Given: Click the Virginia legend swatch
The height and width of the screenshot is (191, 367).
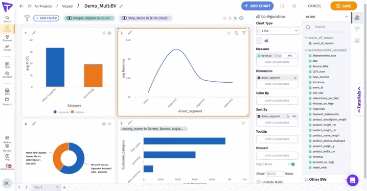Looking at the screenshot, I should tap(72, 112).
